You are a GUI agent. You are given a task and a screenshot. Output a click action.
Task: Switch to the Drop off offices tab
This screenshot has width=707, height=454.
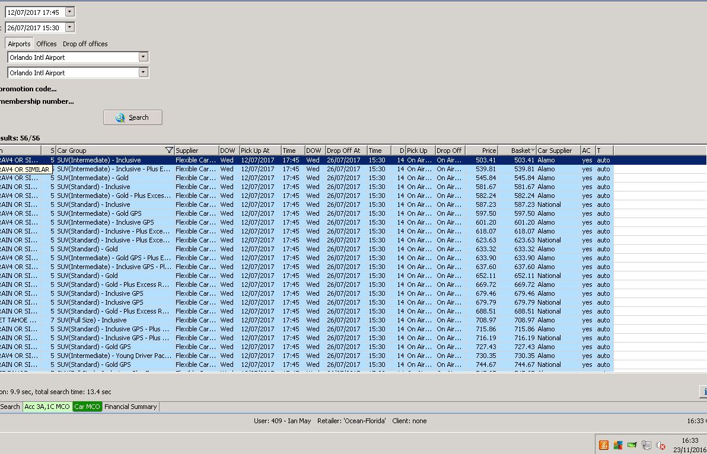(x=85, y=44)
